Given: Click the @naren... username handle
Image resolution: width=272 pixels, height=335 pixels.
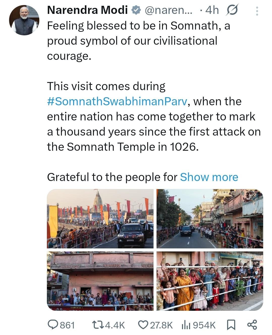Looking at the screenshot, I should [168, 10].
